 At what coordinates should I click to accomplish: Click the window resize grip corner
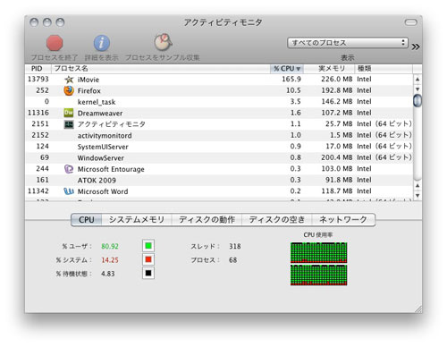417,309
